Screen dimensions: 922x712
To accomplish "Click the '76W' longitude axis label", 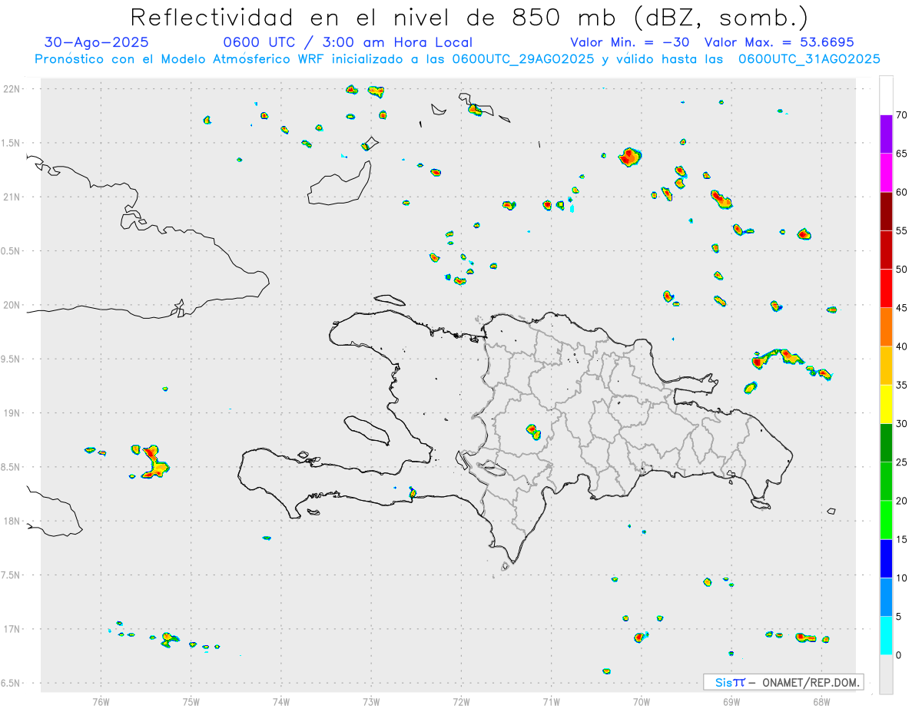I will [x=101, y=701].
